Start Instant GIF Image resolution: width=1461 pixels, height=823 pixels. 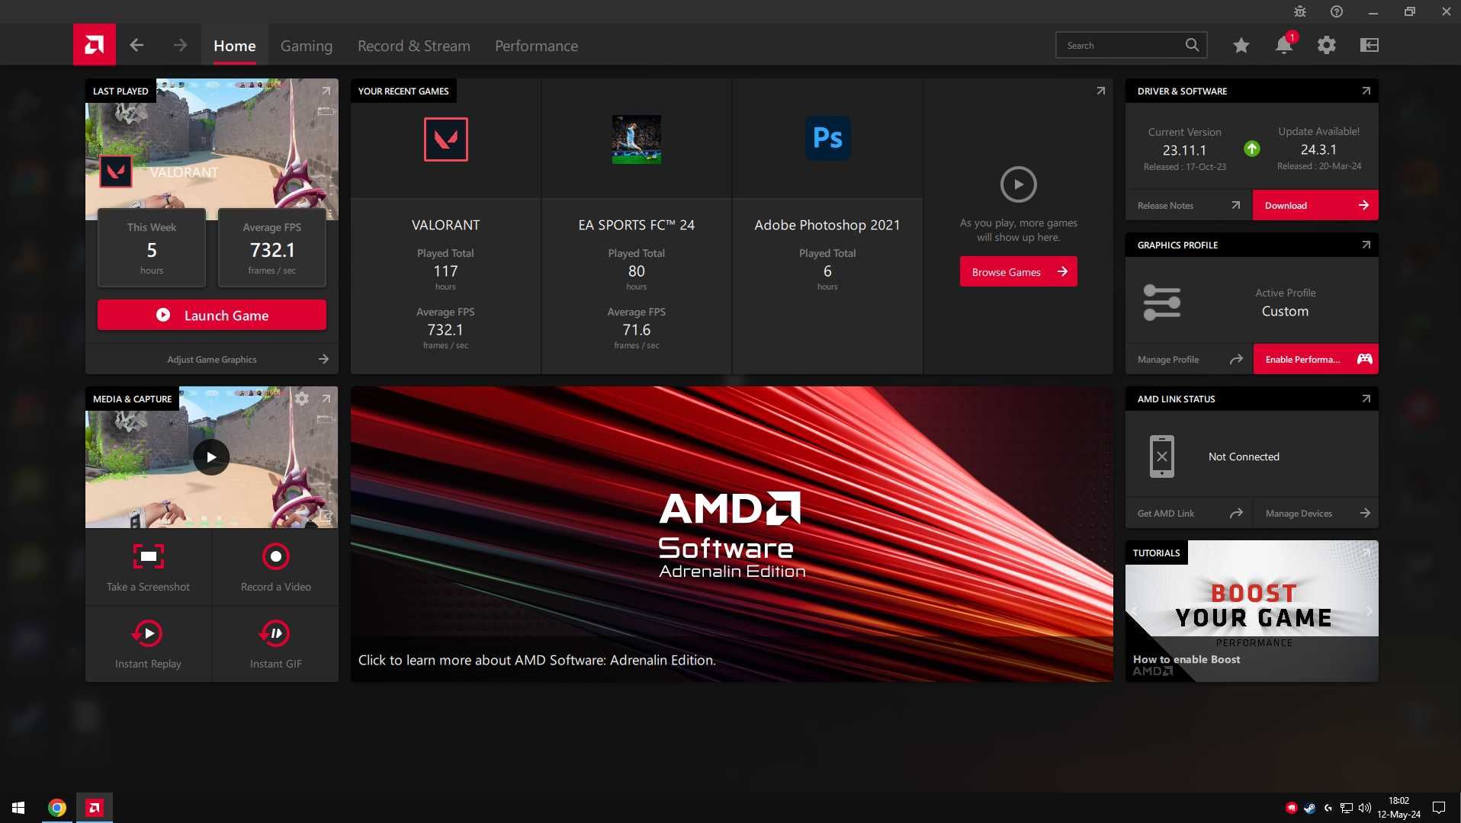276,645
